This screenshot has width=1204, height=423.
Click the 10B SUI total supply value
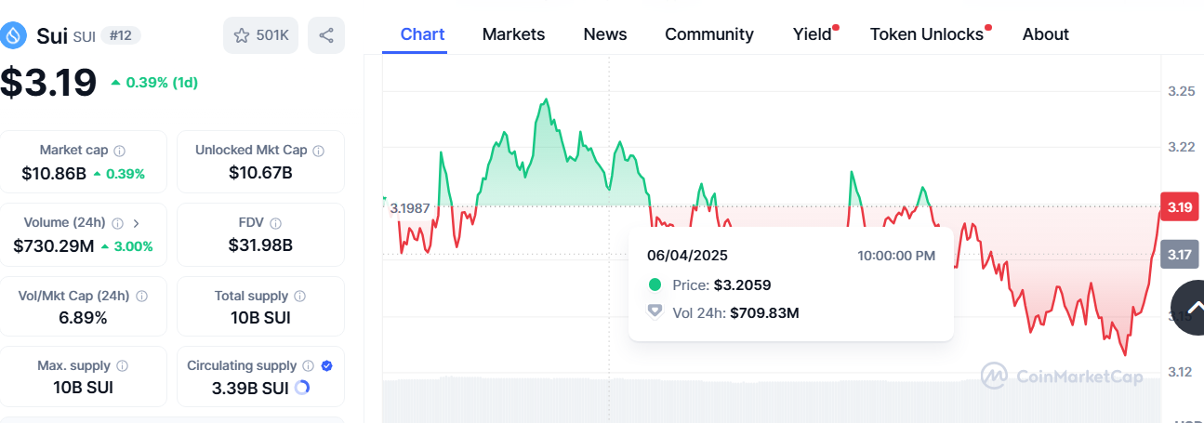point(260,318)
